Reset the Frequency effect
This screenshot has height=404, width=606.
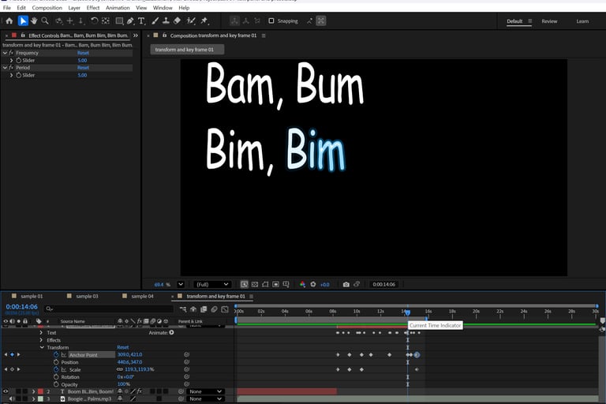click(x=83, y=53)
